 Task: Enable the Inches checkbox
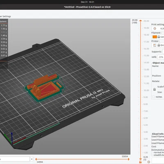click(x=154, y=97)
